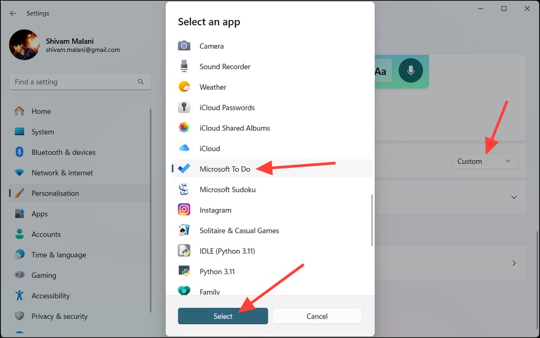Click the Find a setting search box
Viewport: 540px width, 338px height.
(x=80, y=82)
